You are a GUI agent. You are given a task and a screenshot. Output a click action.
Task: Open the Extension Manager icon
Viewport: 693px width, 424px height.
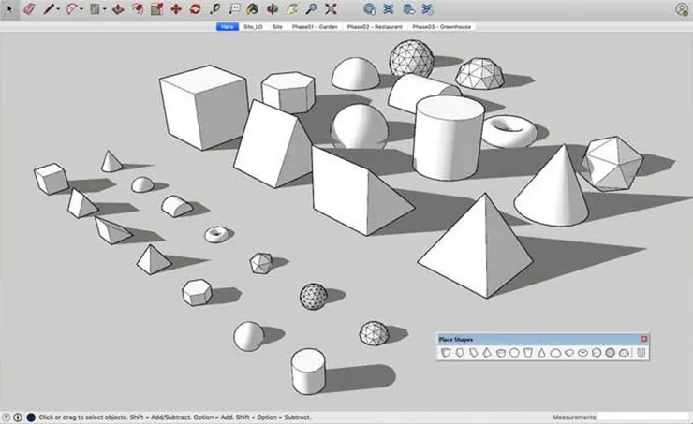point(427,8)
